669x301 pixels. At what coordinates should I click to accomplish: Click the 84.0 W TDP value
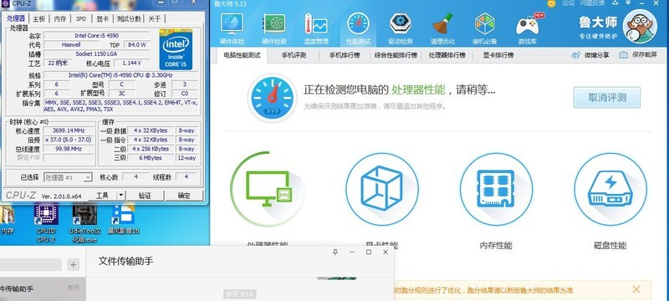[x=137, y=45]
